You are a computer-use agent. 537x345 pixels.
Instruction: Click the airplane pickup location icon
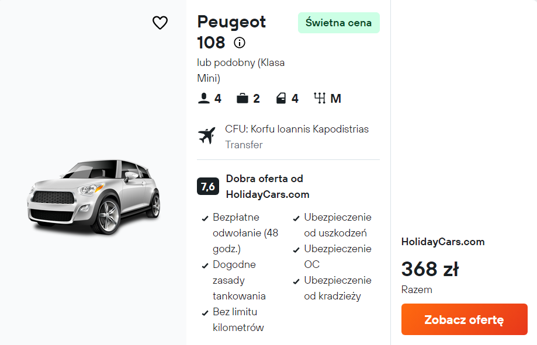207,136
